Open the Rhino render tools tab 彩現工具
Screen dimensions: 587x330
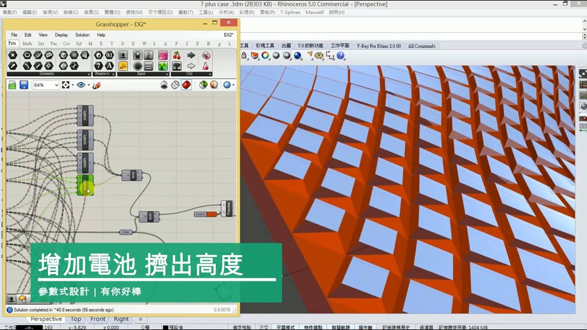point(265,46)
